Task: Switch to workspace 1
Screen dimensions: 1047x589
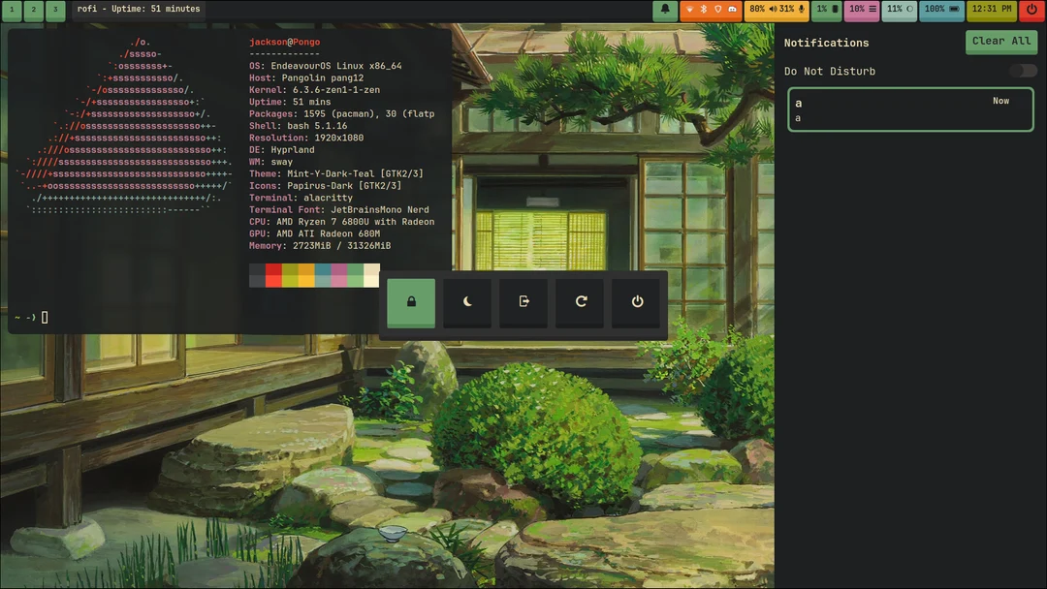Action: (11, 10)
